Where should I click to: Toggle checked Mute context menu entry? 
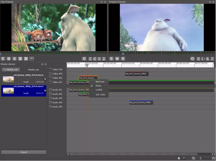coord(99,86)
